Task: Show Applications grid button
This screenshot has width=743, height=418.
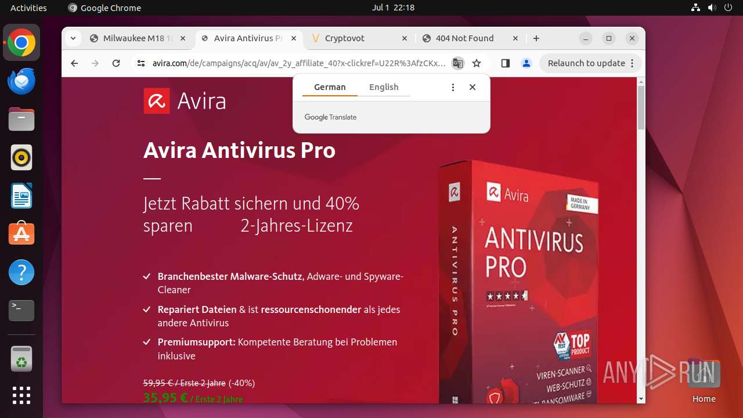Action: [21, 395]
